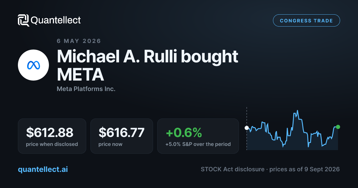Click the CONGRESS TRADE badge
Screen dimensions: 358x188
pos(306,21)
